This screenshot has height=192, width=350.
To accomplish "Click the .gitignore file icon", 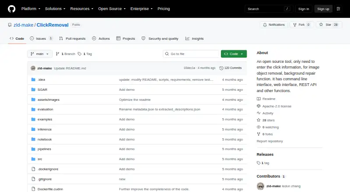I will [33, 179].
